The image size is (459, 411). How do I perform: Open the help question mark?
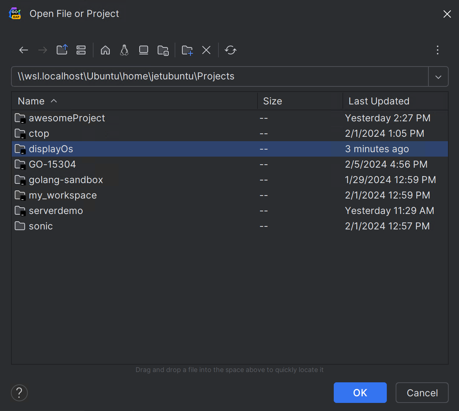pos(19,393)
